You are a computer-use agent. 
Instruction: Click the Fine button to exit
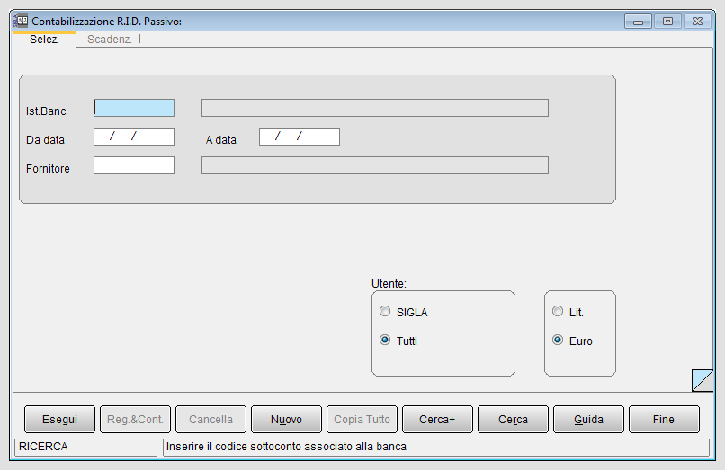[x=664, y=419]
